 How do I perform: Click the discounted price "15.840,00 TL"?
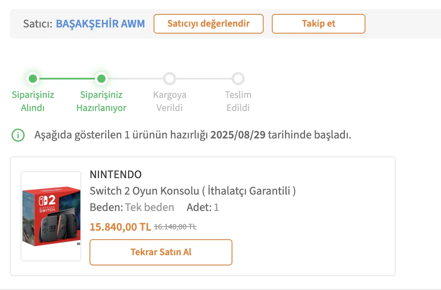pyautogui.click(x=120, y=227)
